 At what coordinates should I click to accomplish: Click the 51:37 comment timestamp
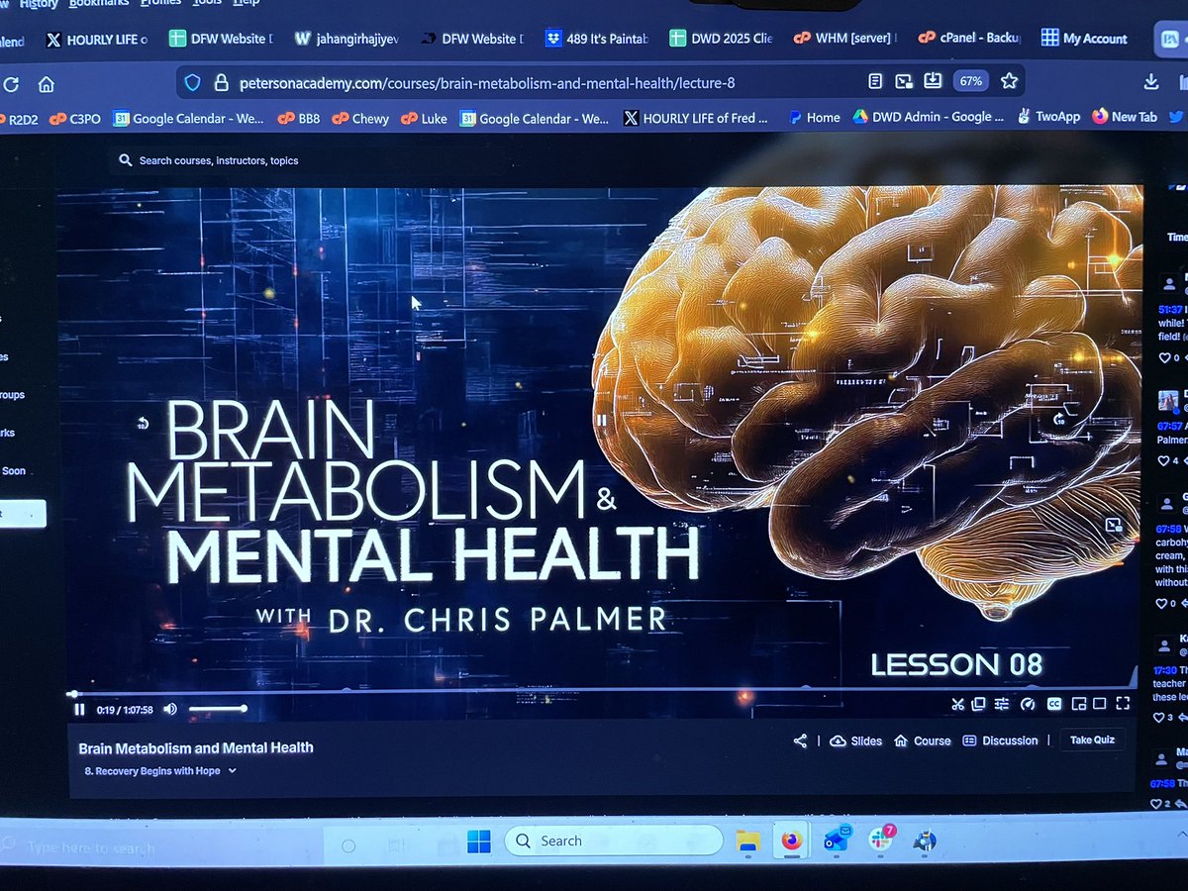click(x=1170, y=309)
